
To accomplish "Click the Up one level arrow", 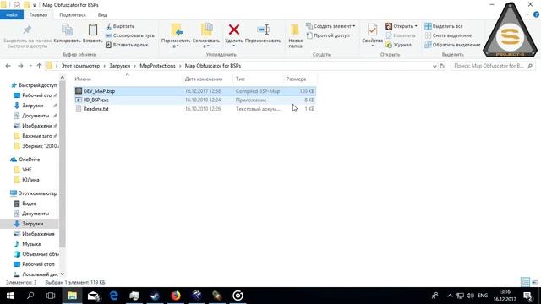I will [39, 66].
